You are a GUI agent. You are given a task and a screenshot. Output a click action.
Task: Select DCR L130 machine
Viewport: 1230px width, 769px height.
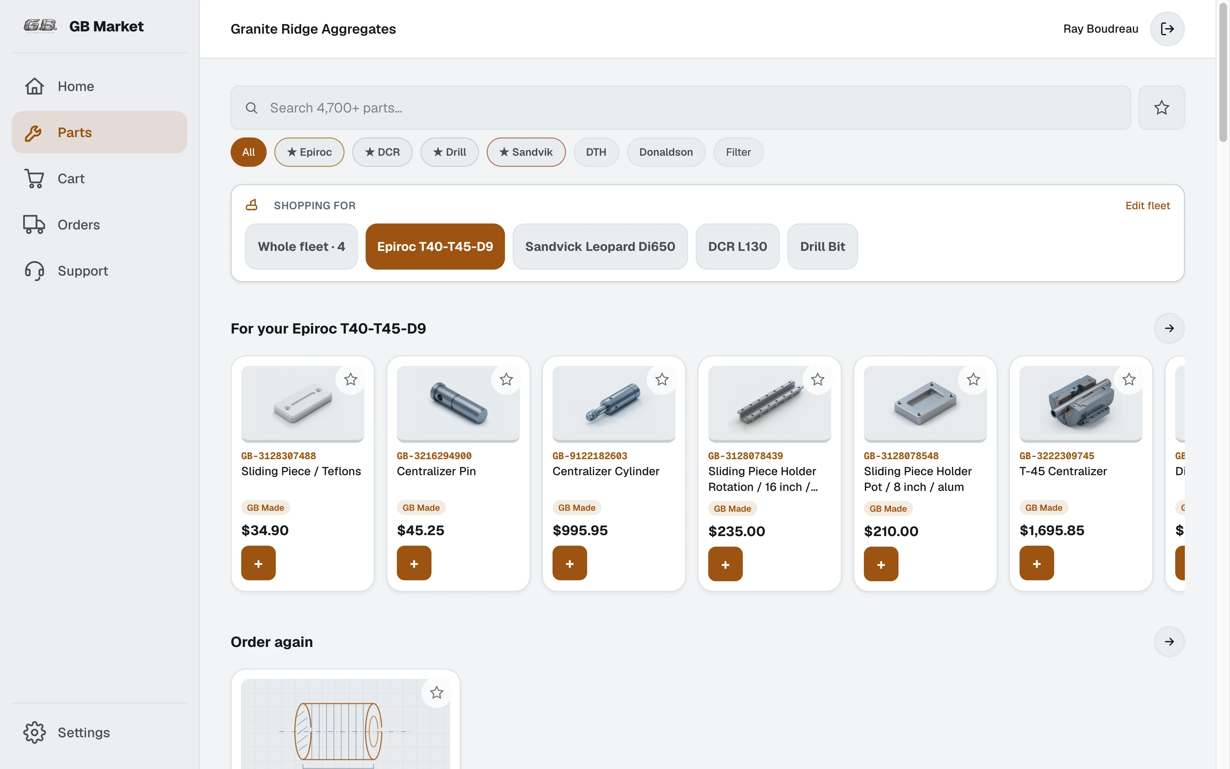(x=737, y=247)
